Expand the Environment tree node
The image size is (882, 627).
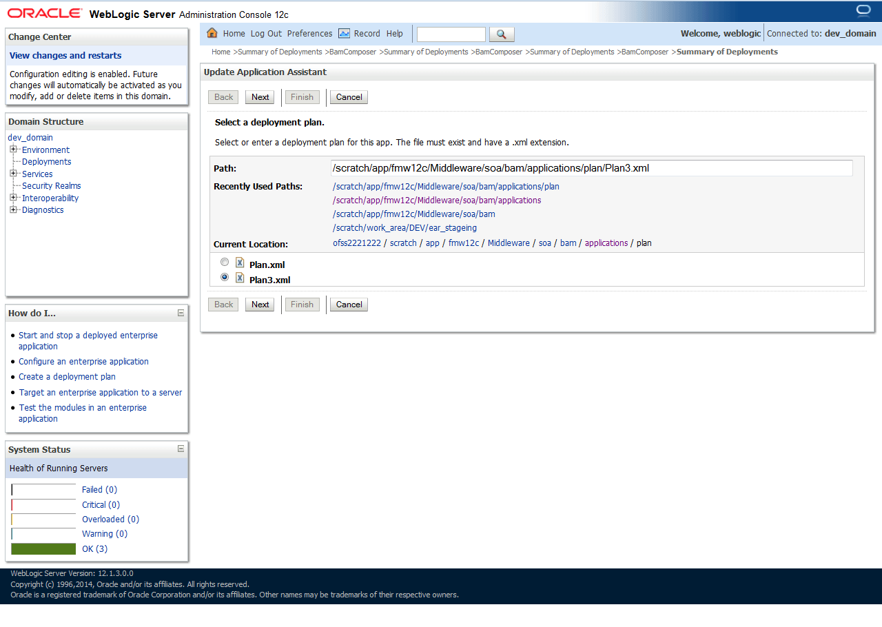[13, 150]
